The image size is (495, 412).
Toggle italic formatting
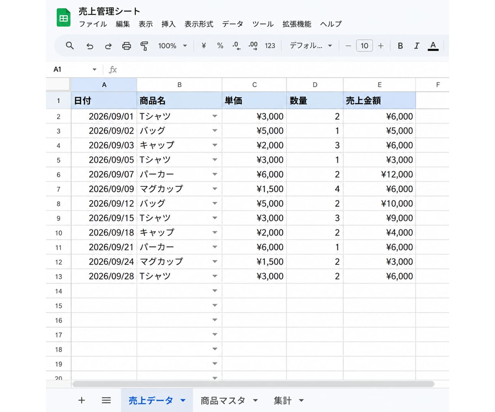click(416, 46)
